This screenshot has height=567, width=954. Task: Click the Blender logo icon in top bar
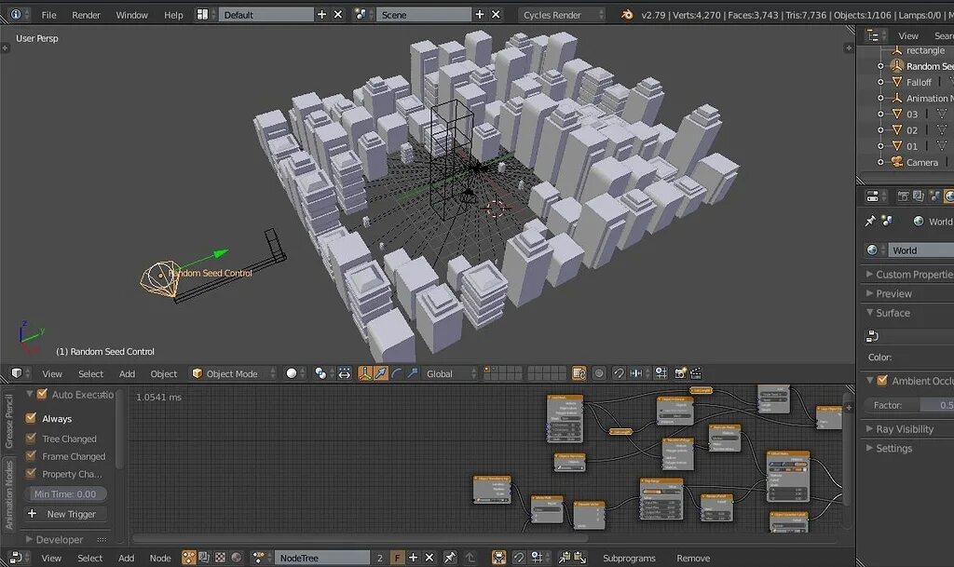(627, 15)
